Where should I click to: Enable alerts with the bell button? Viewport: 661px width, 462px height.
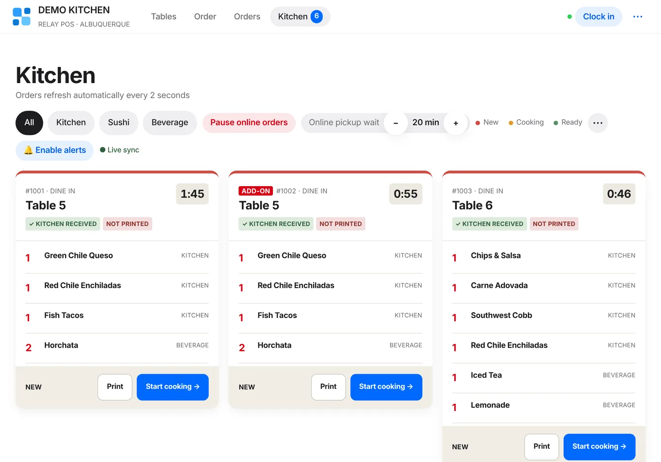(55, 150)
